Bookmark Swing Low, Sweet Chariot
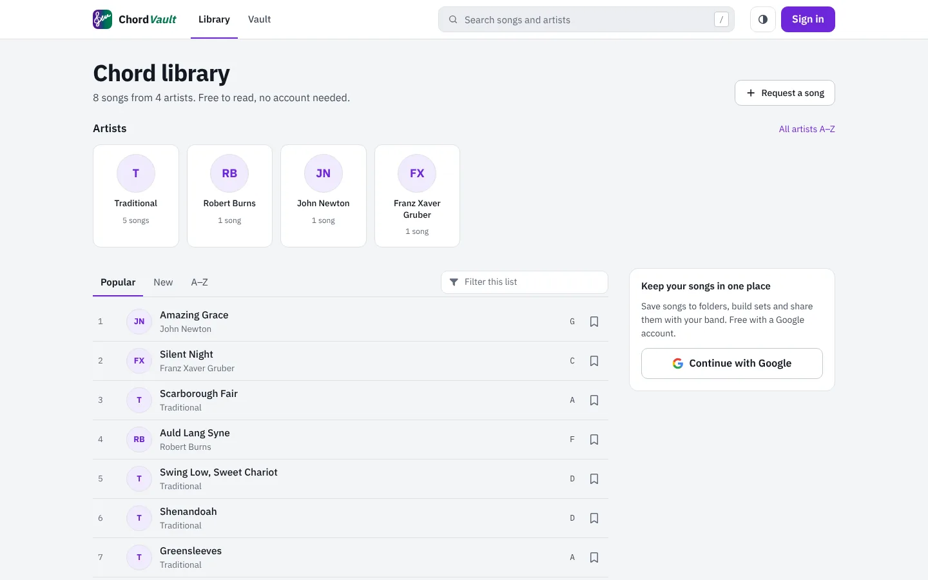Viewport: 928px width, 580px height. point(594,479)
